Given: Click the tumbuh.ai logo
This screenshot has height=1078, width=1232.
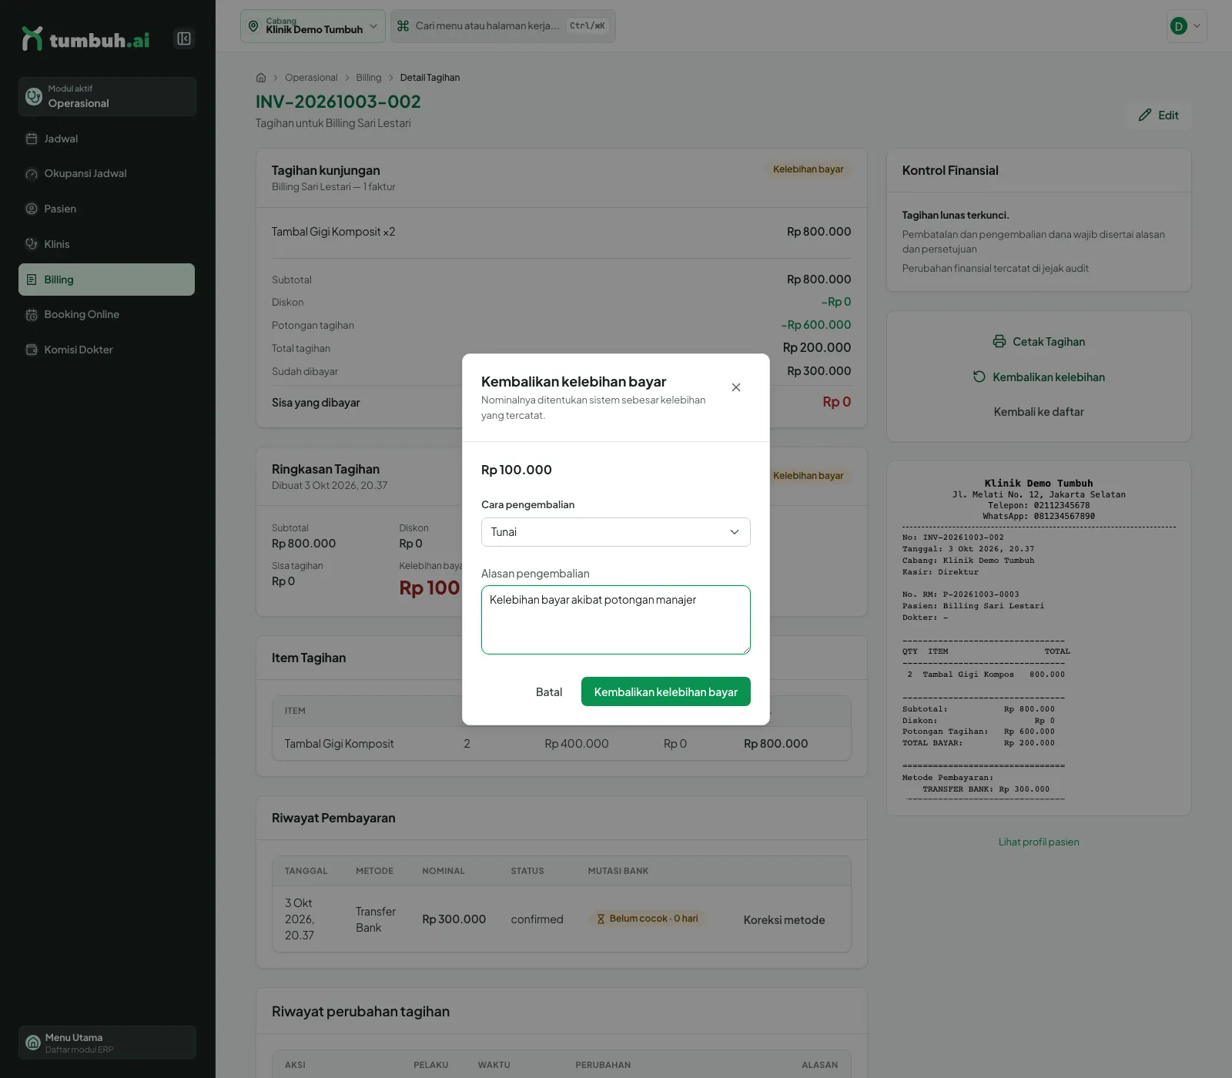Looking at the screenshot, I should coord(85,39).
